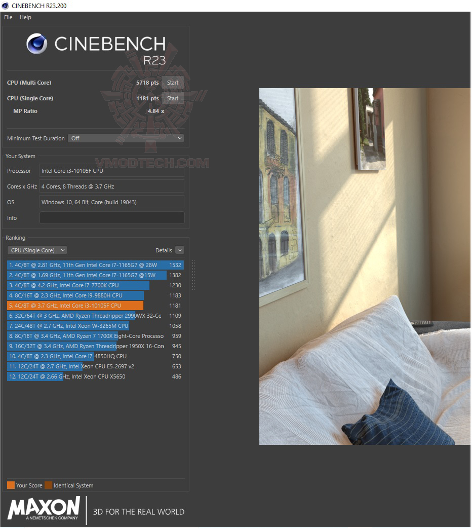Image resolution: width=472 pixels, height=529 pixels.
Task: Click the 1181 pts single core score
Action: 147,98
